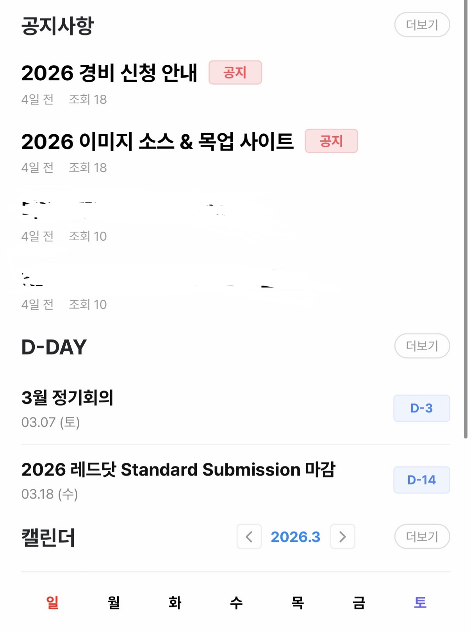Select the 토 (Saturday) column header
The width and height of the screenshot is (471, 632).
(420, 602)
